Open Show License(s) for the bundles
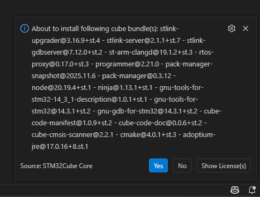 224,165
